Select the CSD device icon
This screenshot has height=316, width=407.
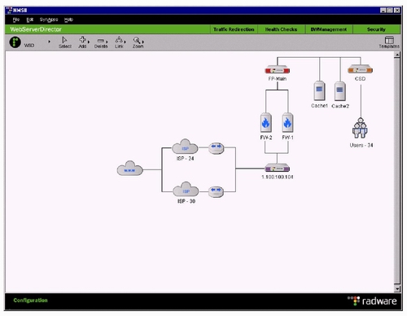pos(360,69)
